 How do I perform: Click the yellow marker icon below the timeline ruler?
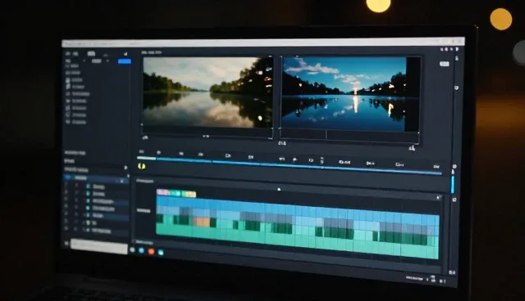pos(142,166)
